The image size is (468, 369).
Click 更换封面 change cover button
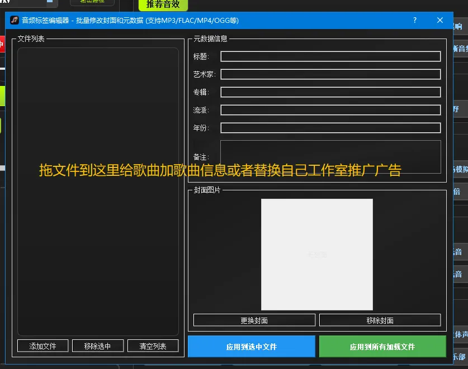[254, 320]
